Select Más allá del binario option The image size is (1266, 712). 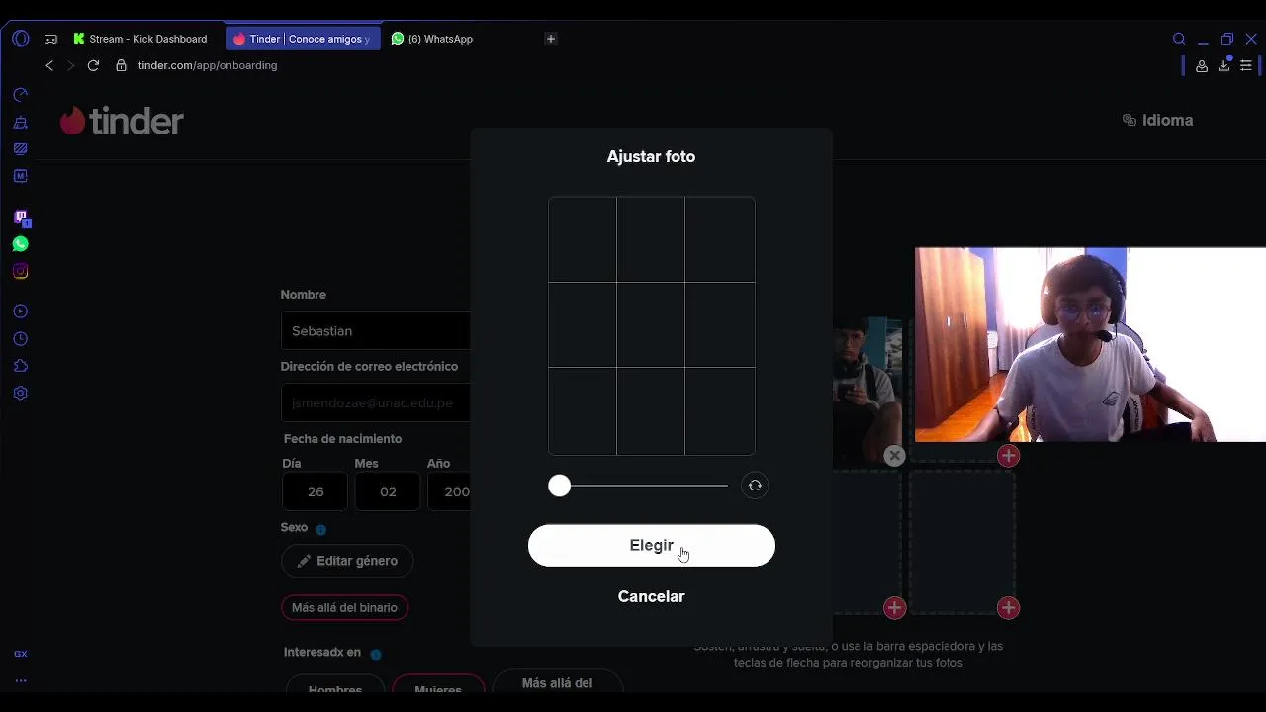(344, 607)
